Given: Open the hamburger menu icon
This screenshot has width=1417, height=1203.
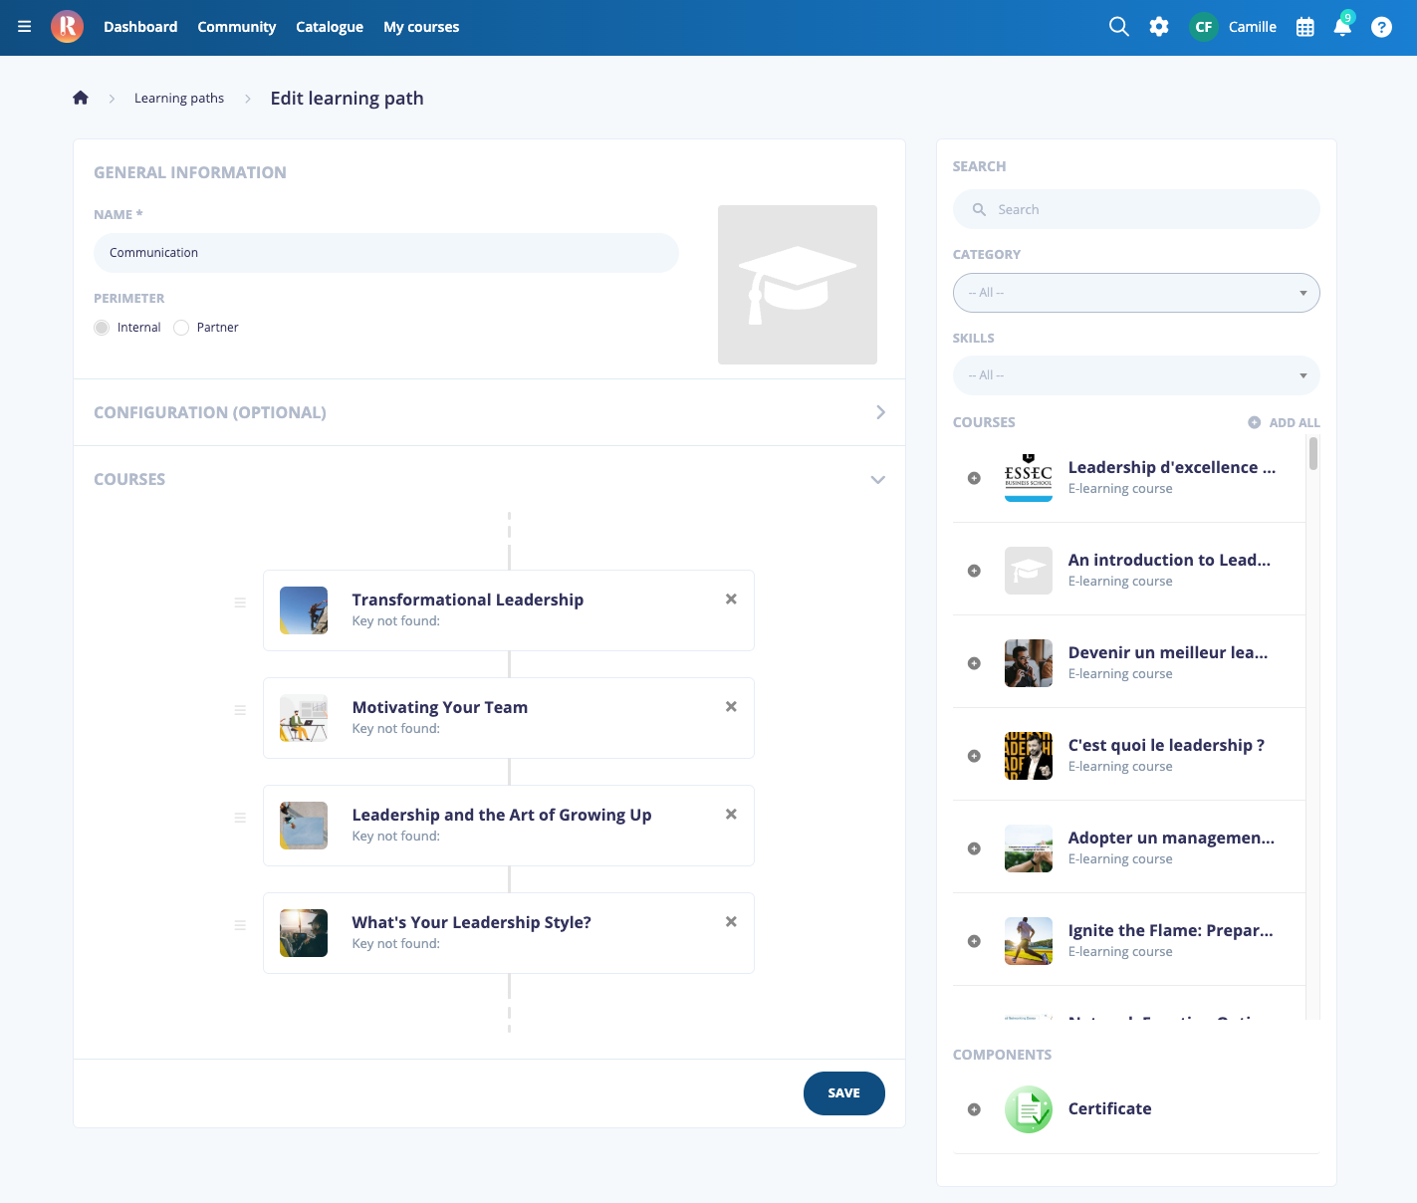Looking at the screenshot, I should 25,27.
